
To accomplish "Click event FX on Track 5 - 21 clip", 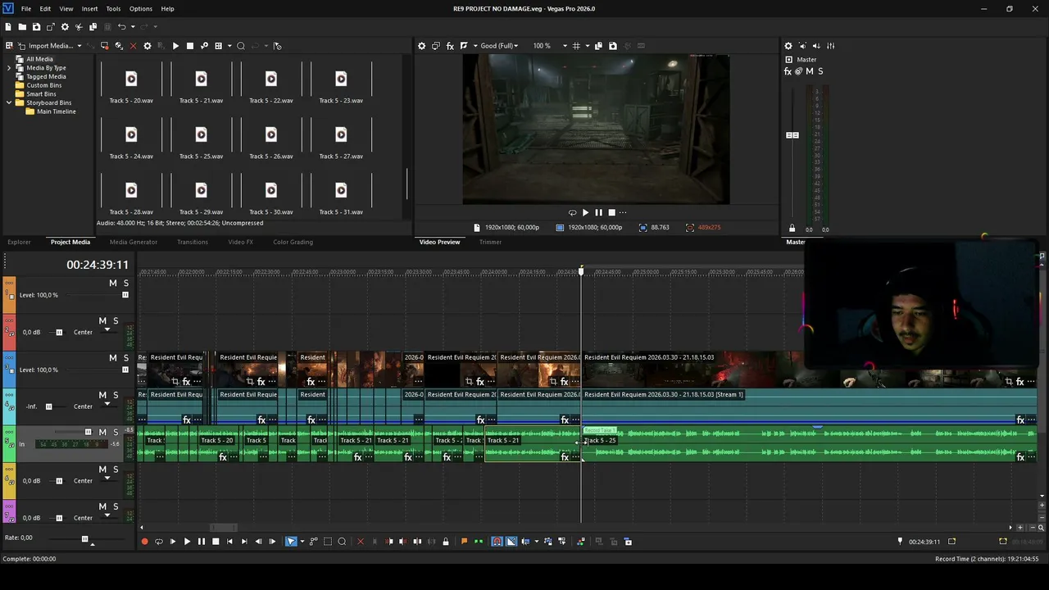I will pos(564,457).
